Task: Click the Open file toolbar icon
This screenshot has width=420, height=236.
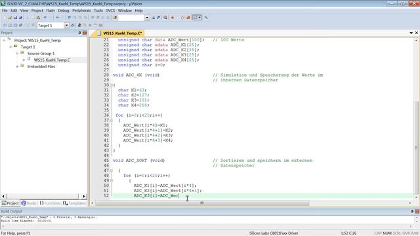Action: pyautogui.click(x=10, y=18)
